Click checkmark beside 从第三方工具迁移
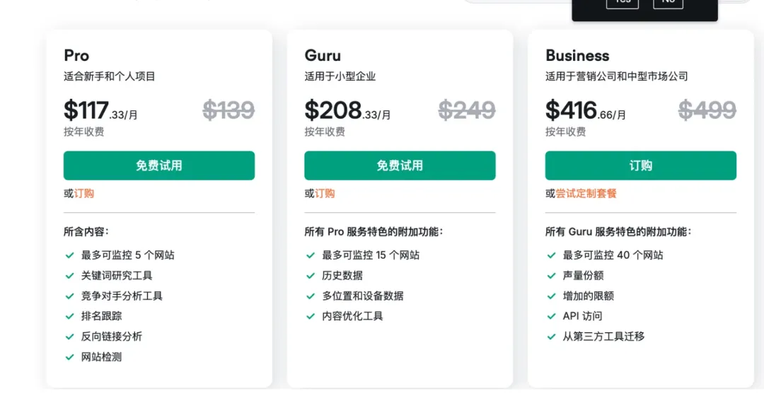The image size is (764, 408). click(x=551, y=337)
